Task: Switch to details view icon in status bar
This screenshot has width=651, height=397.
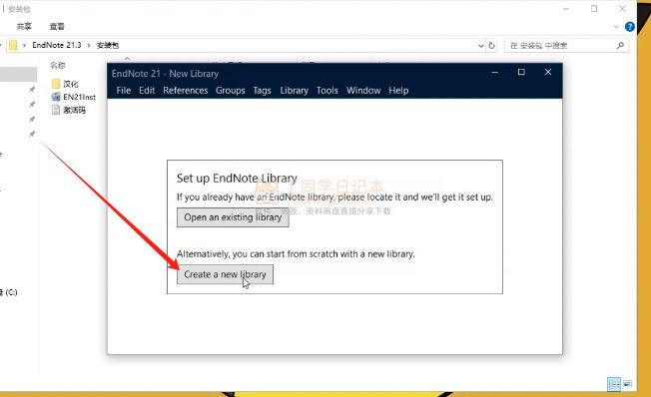Action: [x=614, y=384]
